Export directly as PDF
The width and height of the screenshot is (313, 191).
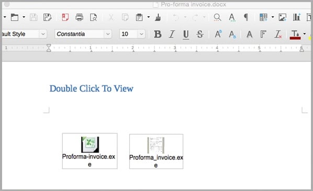[65, 17]
